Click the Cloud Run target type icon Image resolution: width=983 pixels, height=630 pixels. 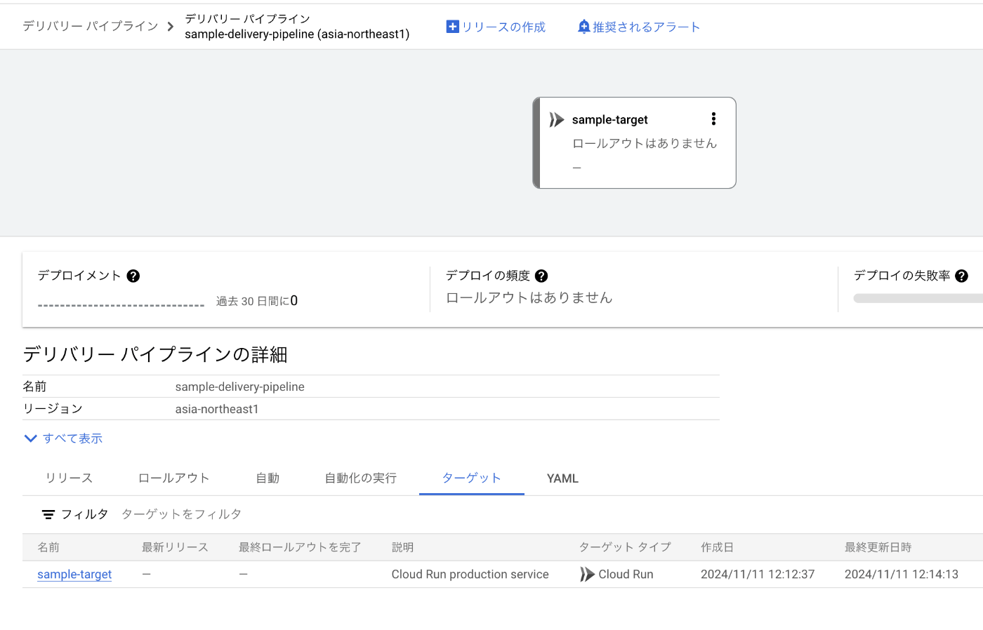coord(587,575)
